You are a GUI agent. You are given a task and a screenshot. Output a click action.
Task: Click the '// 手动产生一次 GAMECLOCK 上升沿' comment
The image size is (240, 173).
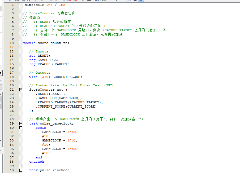[86, 119]
